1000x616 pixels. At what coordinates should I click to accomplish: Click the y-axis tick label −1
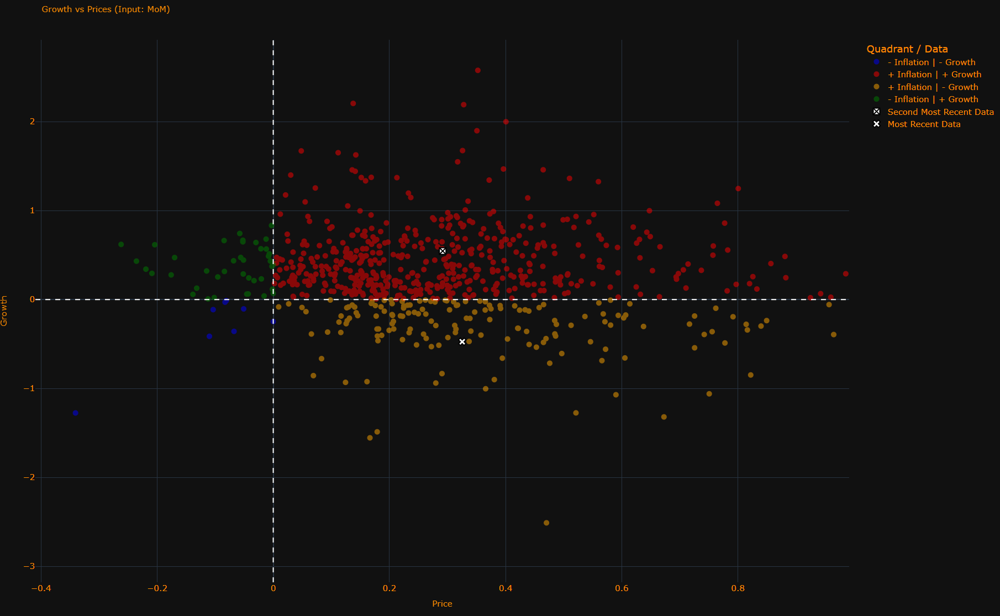pyautogui.click(x=29, y=388)
